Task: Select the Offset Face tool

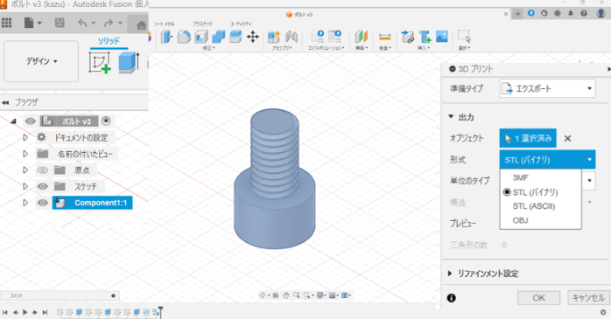Action: pos(235,37)
